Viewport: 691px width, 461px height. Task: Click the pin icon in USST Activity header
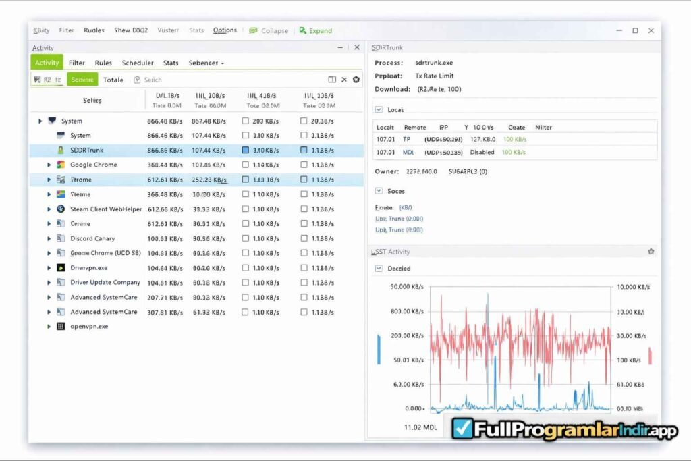[651, 252]
